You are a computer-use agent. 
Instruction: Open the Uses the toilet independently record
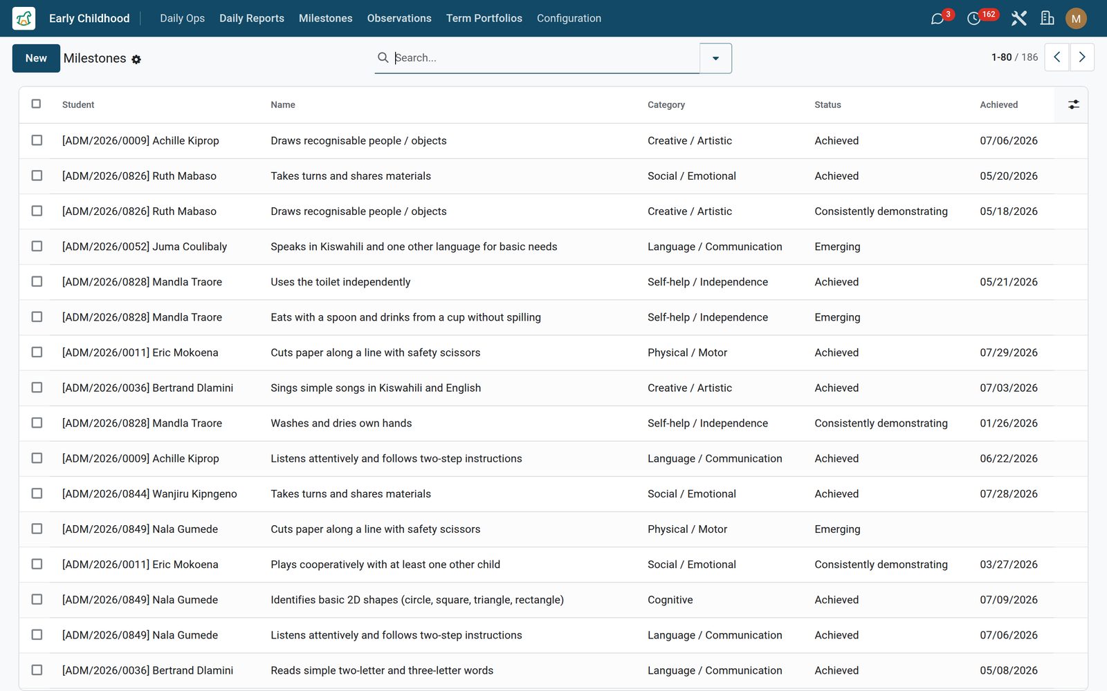point(340,282)
